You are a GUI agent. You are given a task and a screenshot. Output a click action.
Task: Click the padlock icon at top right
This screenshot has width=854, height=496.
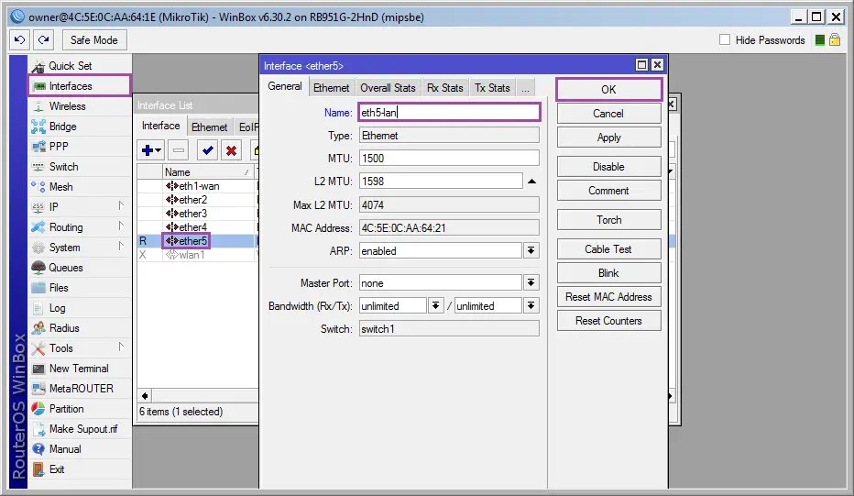point(835,39)
